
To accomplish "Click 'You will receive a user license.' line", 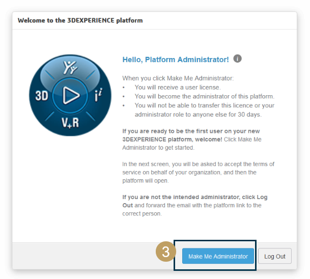I will pos(178,87).
